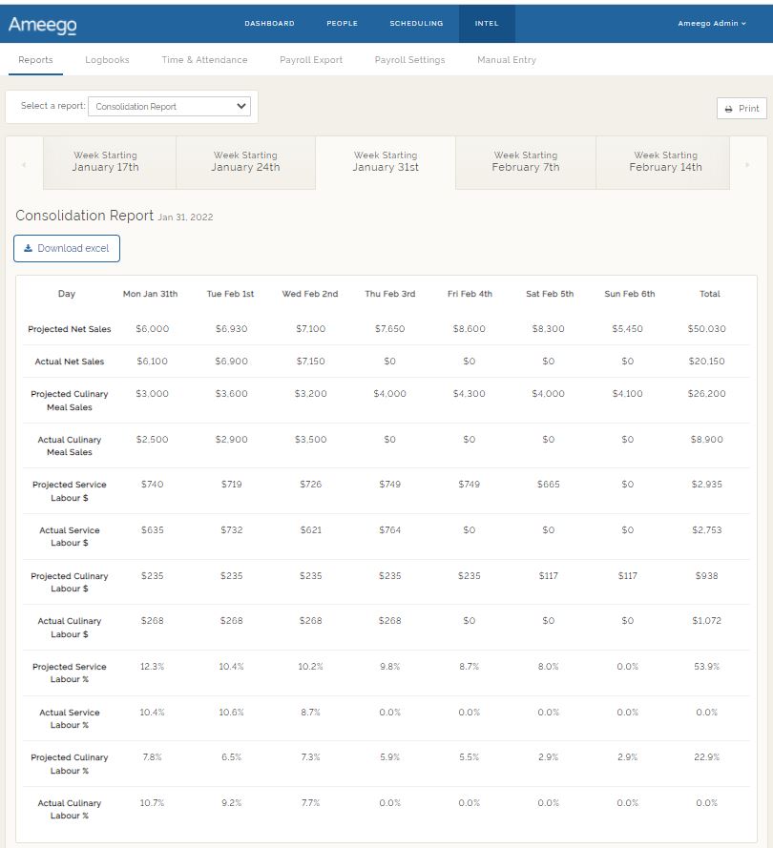Open the Scheduling menu
The image size is (773, 848).
(416, 24)
